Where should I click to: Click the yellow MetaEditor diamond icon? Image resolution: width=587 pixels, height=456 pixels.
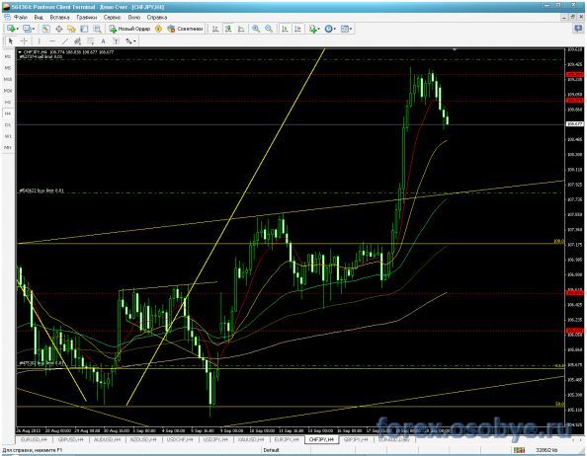coord(158,29)
